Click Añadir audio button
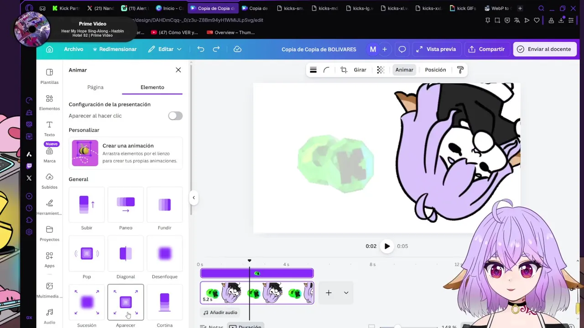The width and height of the screenshot is (584, 328). pos(220,313)
